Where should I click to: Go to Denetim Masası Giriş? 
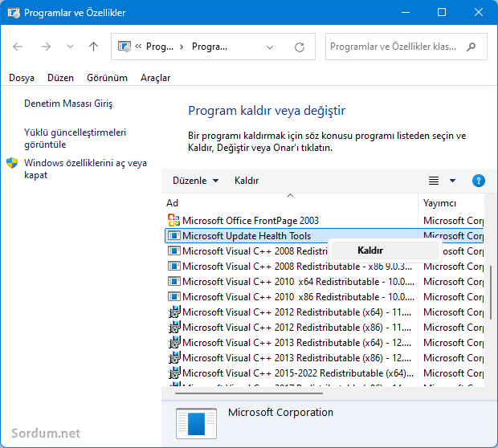[68, 104]
